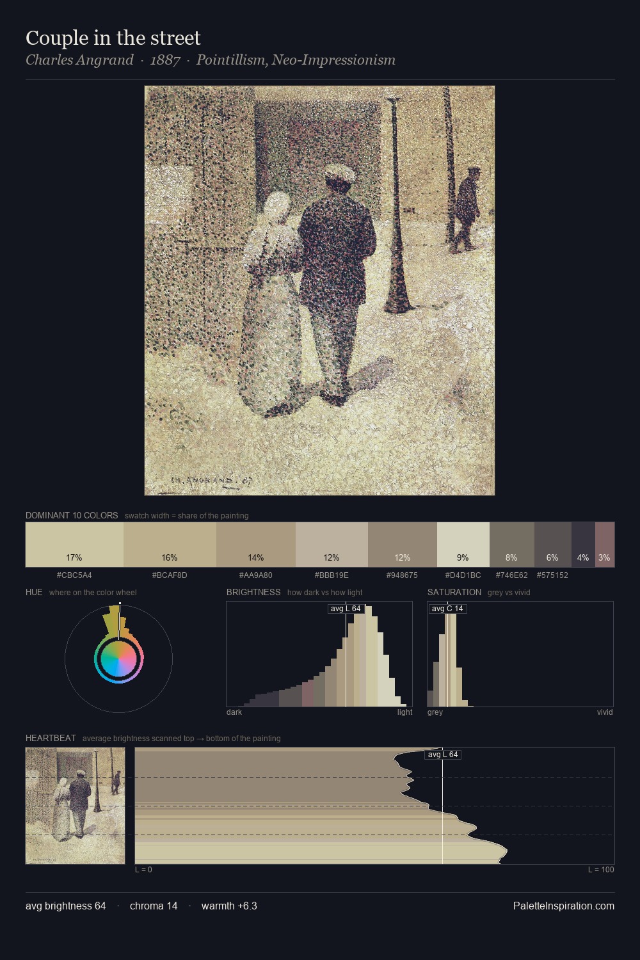Click the "dark" axis label

[x=234, y=712]
